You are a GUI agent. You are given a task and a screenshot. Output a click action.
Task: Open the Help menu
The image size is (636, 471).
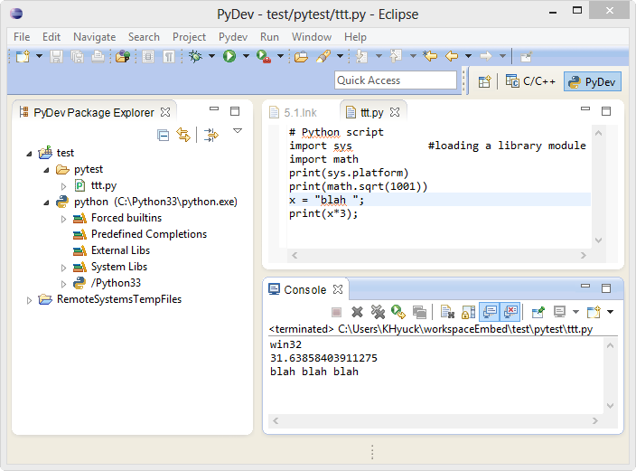355,37
